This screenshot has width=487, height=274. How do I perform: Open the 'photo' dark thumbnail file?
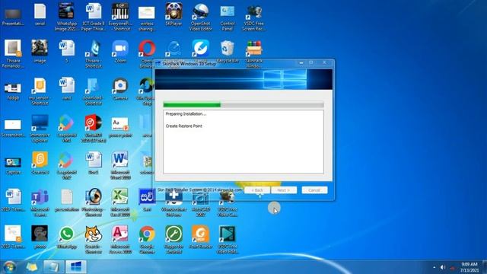40,237
